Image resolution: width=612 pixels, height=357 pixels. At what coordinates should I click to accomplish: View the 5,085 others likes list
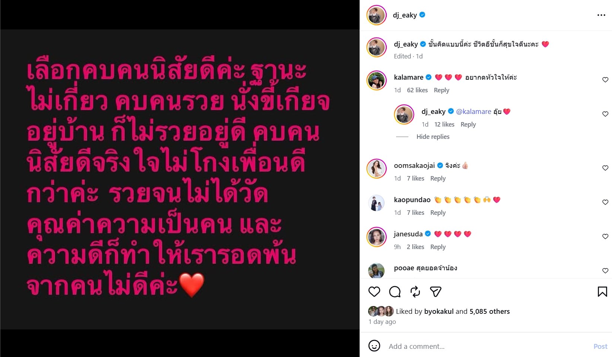click(490, 311)
